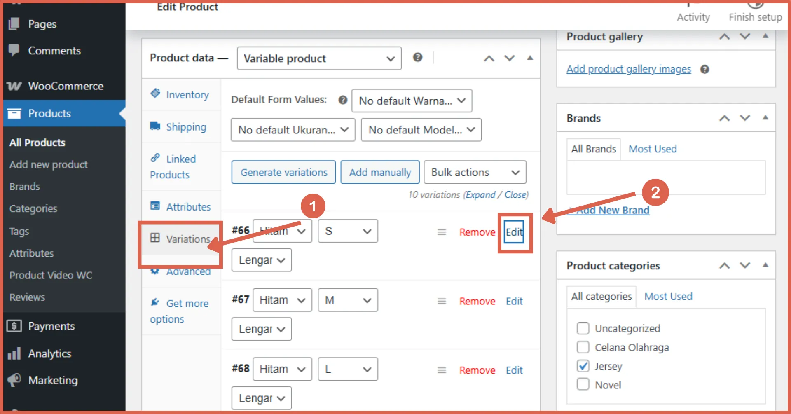The image size is (791, 414).
Task: Switch to the Most Used brands tab
Action: [652, 149]
